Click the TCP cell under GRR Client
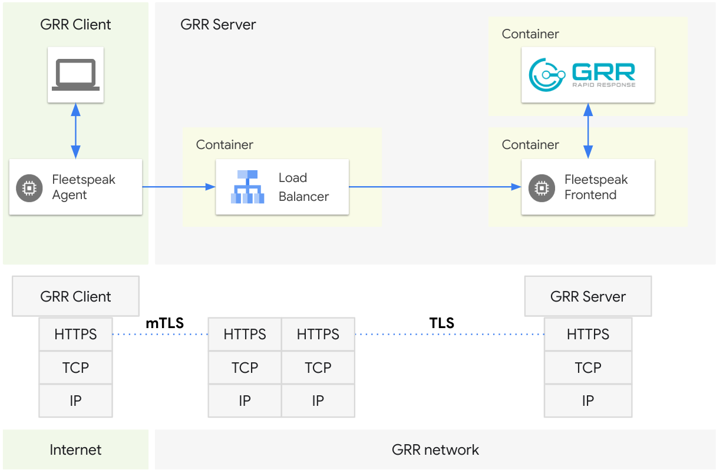The image size is (723, 473). (75, 368)
